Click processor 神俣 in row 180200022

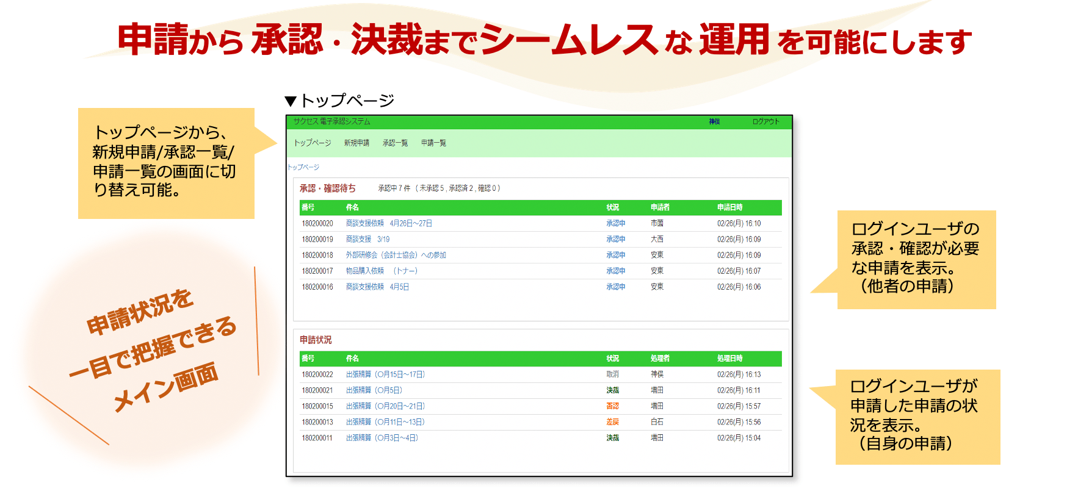coord(657,374)
